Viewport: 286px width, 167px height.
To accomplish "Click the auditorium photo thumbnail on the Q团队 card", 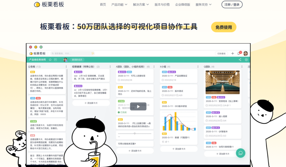I will pos(223,82).
